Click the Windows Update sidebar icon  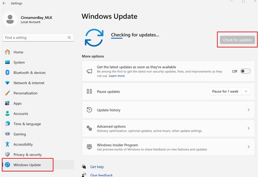click(x=8, y=164)
